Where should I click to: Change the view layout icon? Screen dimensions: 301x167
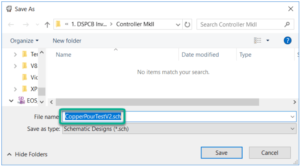pyautogui.click(x=258, y=41)
